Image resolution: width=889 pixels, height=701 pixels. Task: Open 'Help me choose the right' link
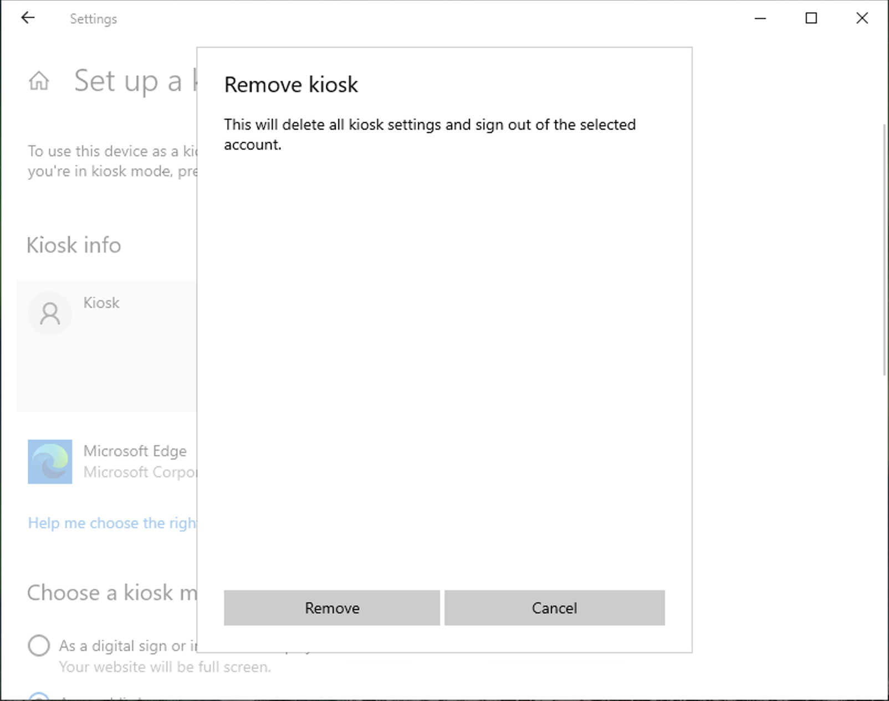point(112,523)
